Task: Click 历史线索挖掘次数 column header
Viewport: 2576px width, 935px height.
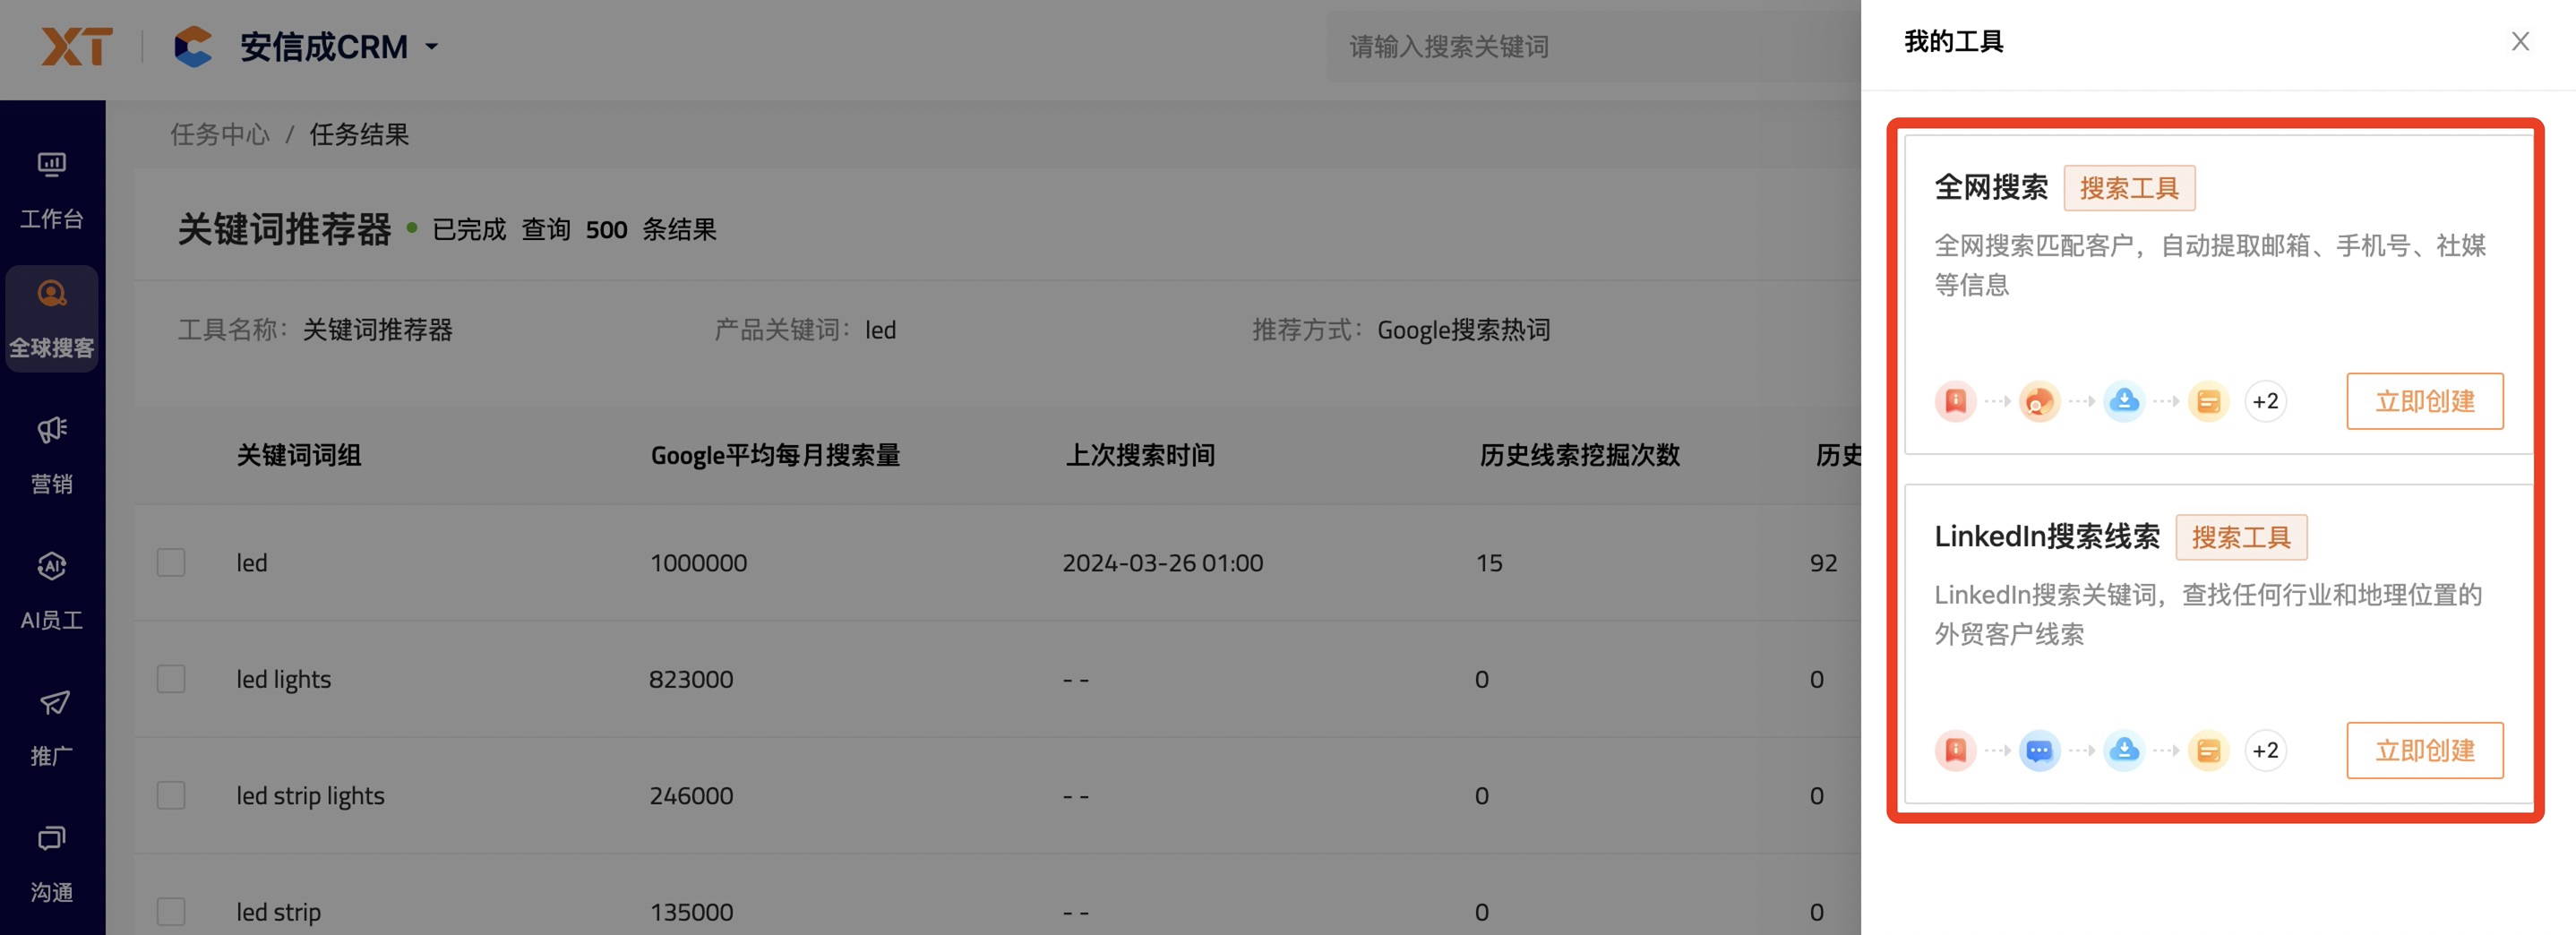Action: pos(1579,455)
